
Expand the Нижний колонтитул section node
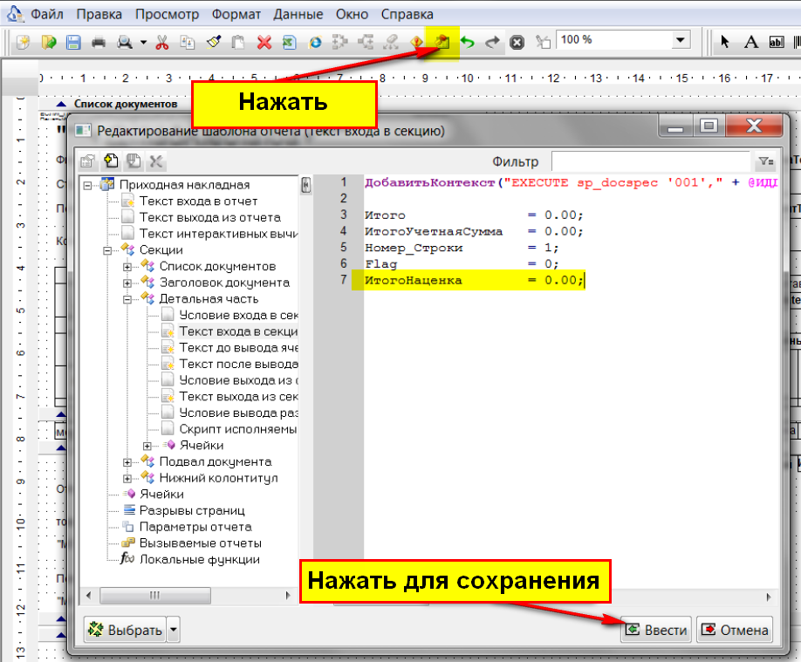tap(127, 479)
